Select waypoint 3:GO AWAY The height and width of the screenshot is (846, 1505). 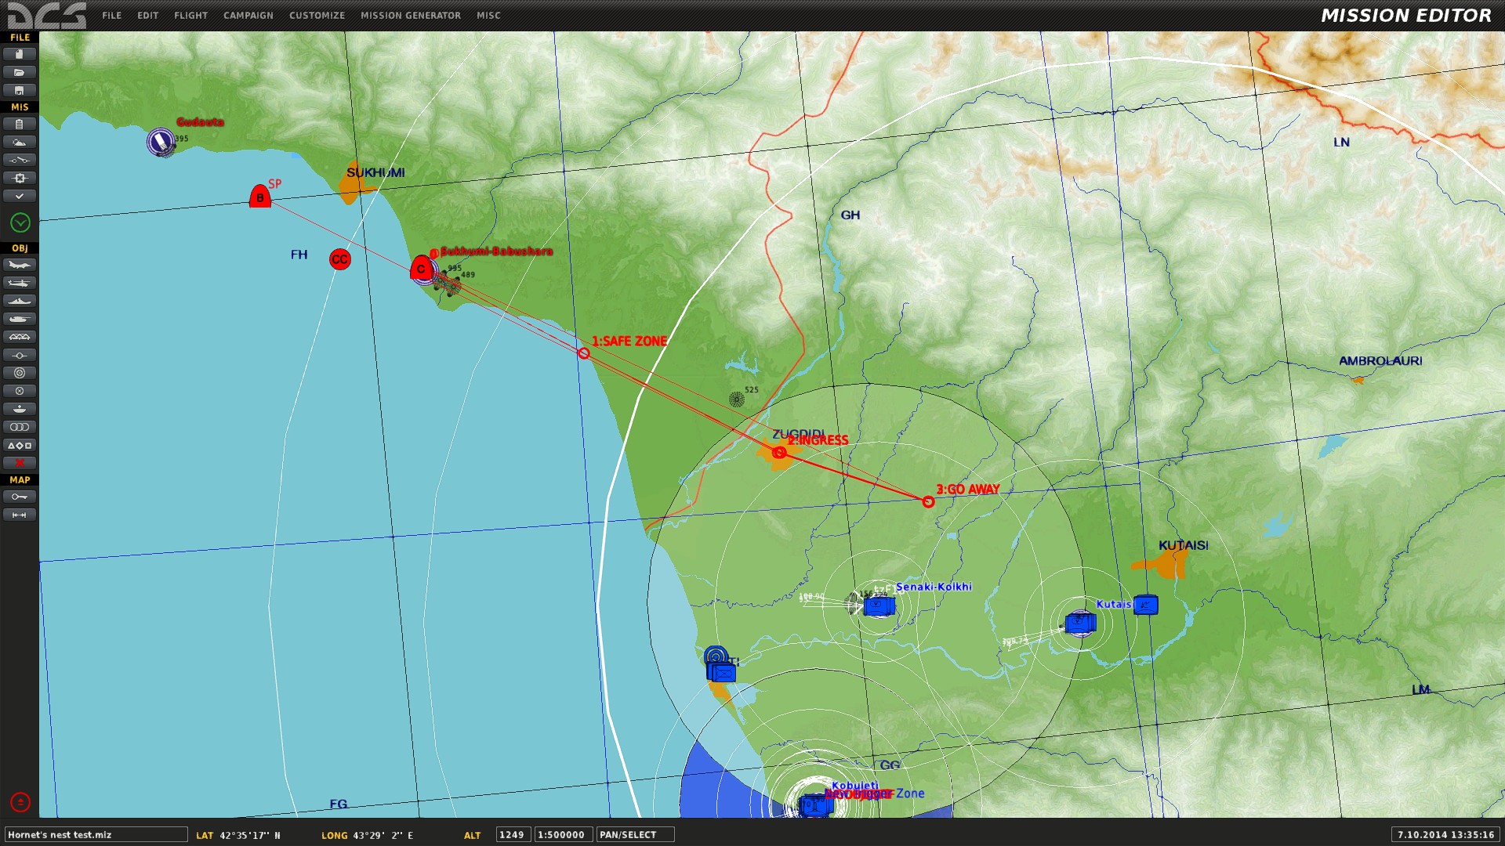(928, 501)
